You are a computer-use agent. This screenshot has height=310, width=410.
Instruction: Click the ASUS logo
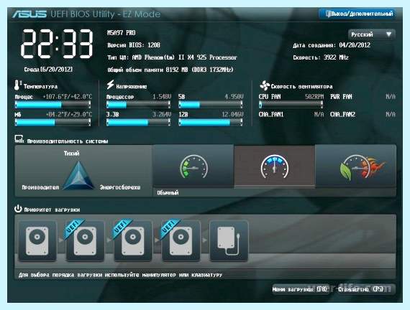click(29, 14)
